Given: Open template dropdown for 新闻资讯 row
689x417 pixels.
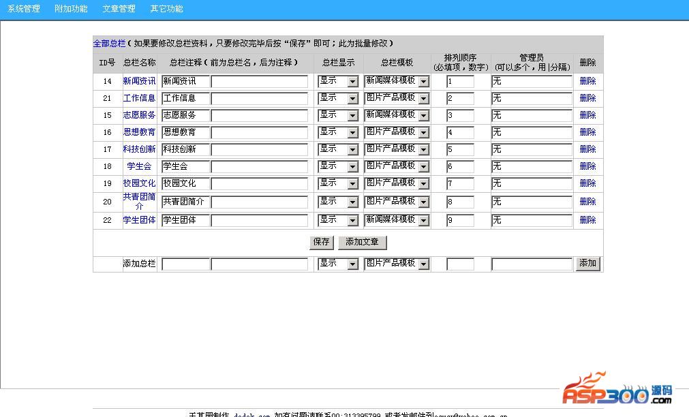Looking at the screenshot, I should 397,81.
